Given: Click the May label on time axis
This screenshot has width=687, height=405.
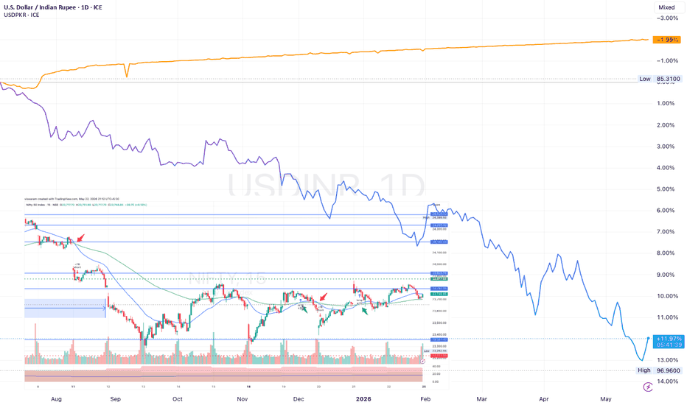Looking at the screenshot, I should [x=605, y=399].
